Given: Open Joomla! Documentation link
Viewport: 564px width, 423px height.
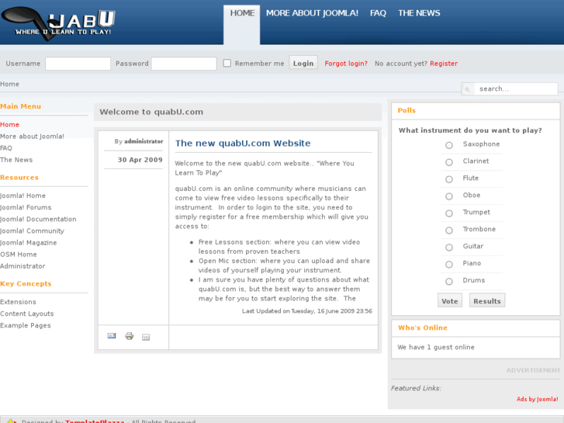Looking at the screenshot, I should click(x=38, y=219).
